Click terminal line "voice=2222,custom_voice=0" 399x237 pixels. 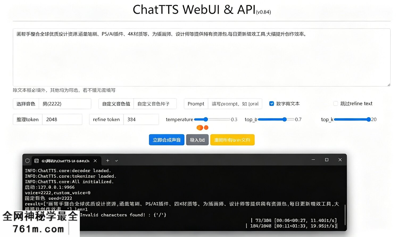click(x=57, y=193)
